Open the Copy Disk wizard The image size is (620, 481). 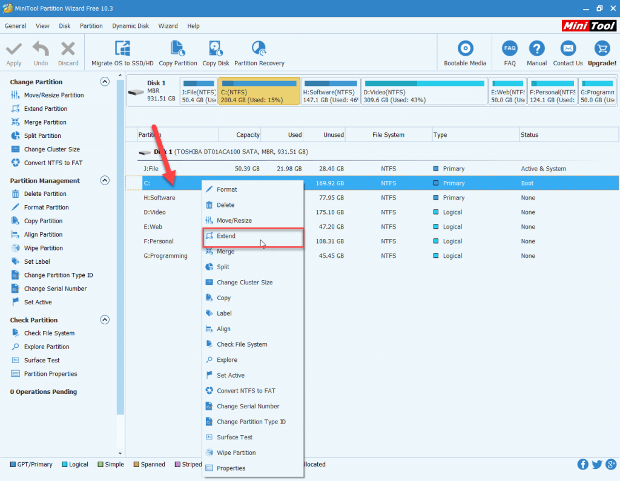pos(216,49)
